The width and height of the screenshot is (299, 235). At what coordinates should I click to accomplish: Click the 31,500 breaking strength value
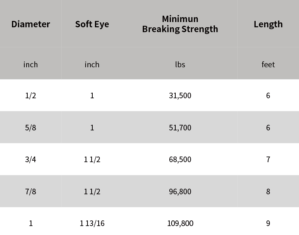[180, 95]
